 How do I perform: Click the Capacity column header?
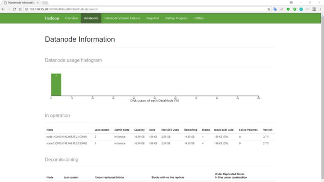point(139,130)
